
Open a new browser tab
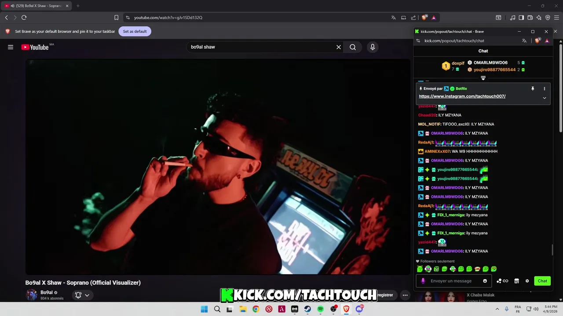click(78, 6)
